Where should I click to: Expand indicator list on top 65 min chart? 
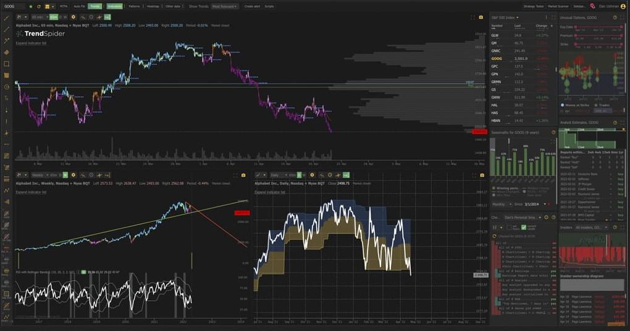pos(31,43)
